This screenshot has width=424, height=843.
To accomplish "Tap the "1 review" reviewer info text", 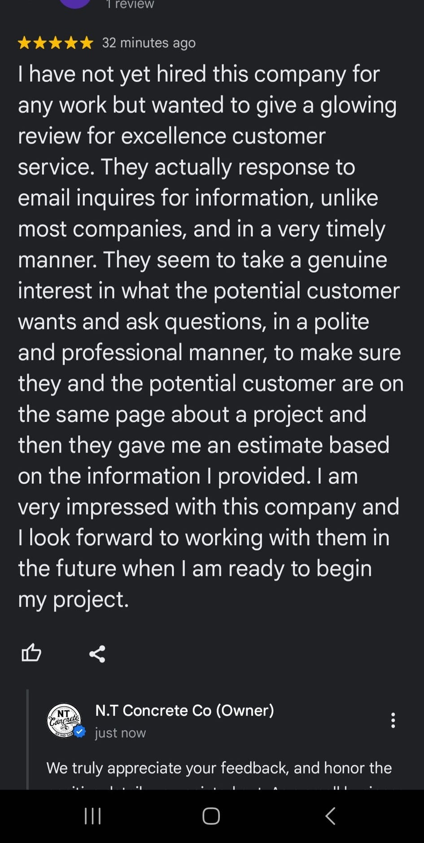I will coord(130,4).
